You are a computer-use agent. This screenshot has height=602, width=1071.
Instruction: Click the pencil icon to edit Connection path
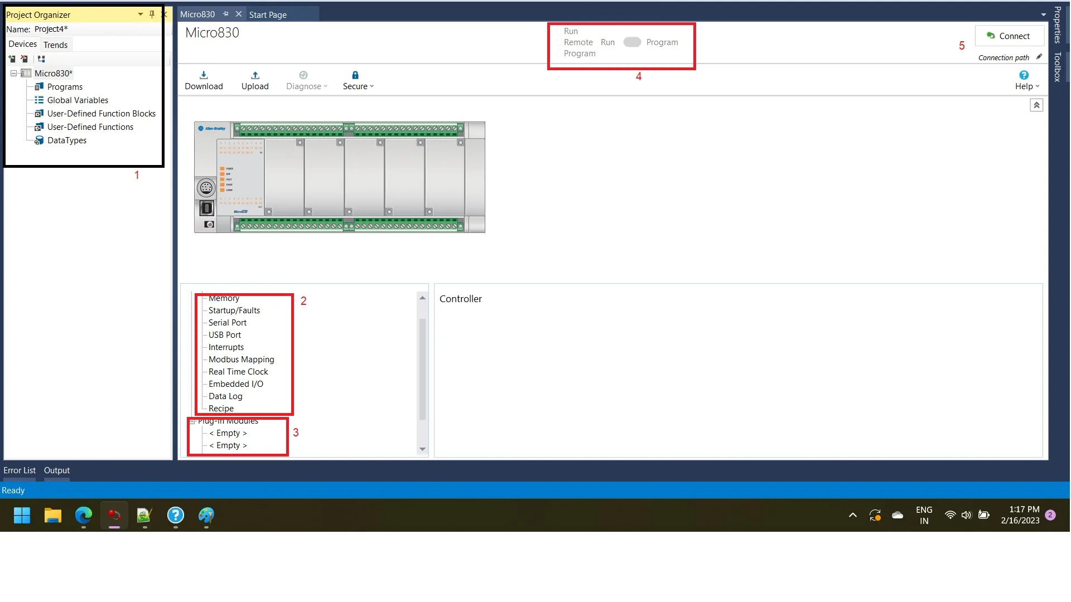(1039, 56)
